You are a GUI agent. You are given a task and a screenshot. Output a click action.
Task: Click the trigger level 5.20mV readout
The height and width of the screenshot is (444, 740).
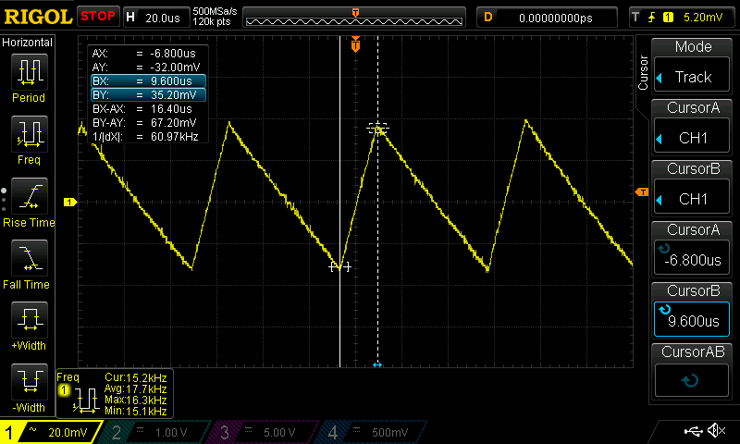[x=703, y=18]
